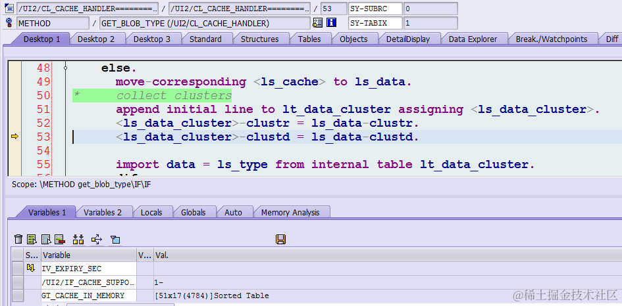This screenshot has height=306, width=622.
Task: Click the table icon with red minus
Action: click(x=59, y=239)
